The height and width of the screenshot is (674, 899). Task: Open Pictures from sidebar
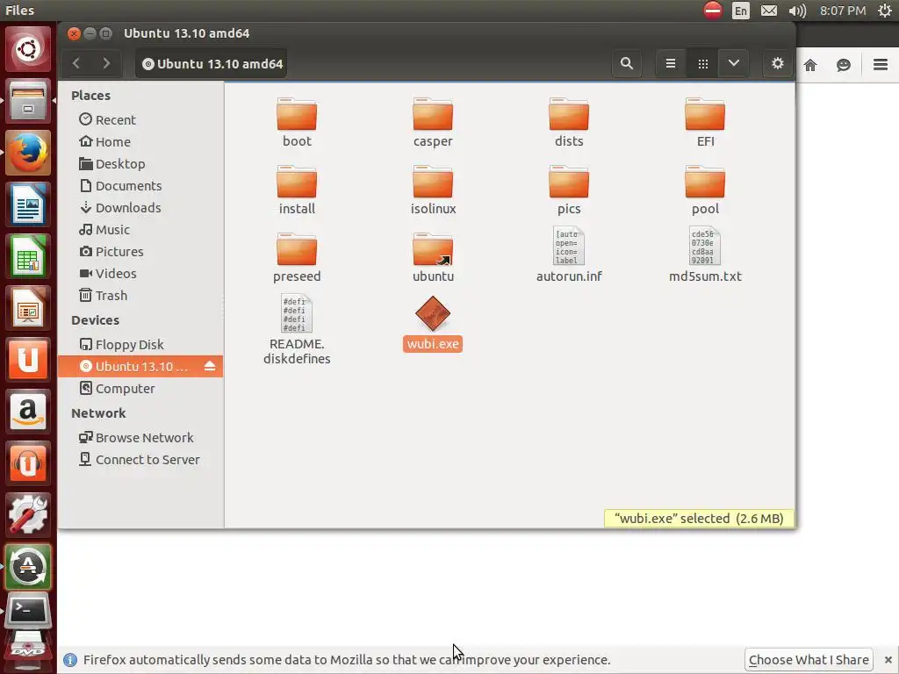click(140, 252)
